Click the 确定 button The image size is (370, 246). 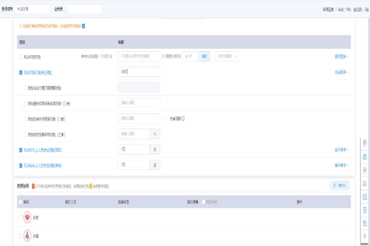(204, 56)
